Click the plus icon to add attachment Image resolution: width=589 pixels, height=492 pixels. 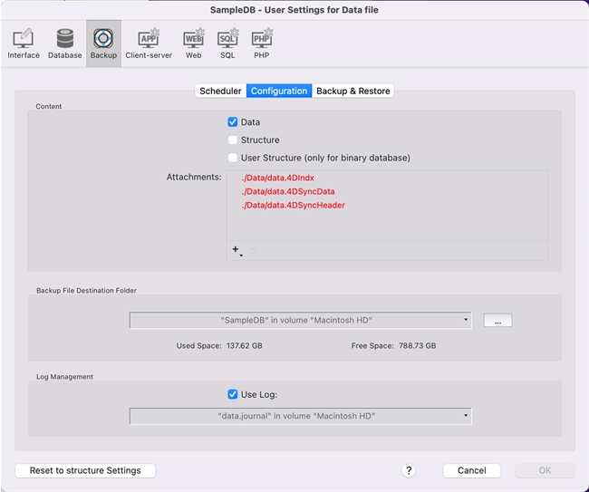click(236, 249)
